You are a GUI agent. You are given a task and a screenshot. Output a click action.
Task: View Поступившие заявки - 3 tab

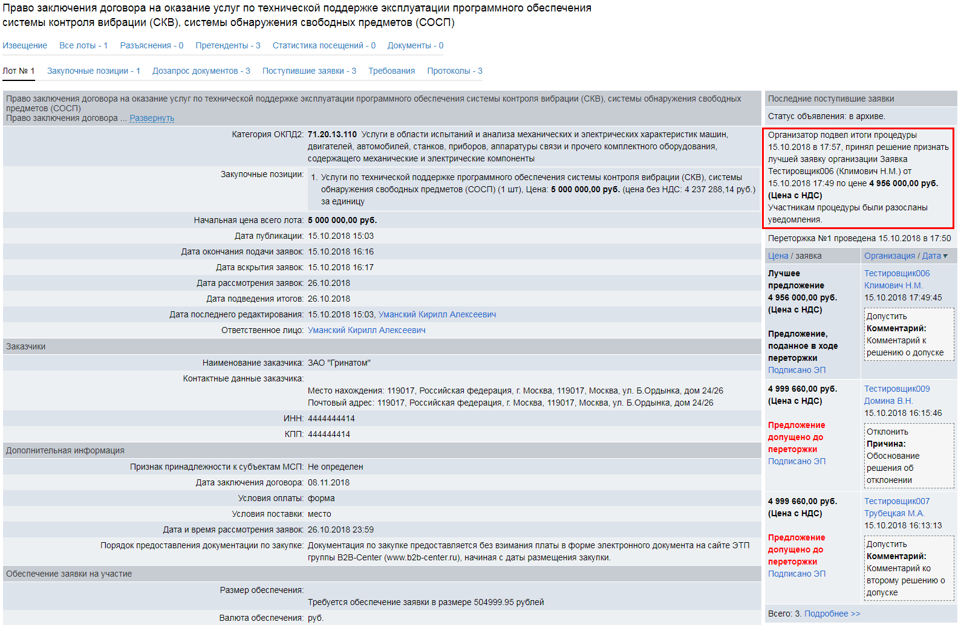click(309, 71)
